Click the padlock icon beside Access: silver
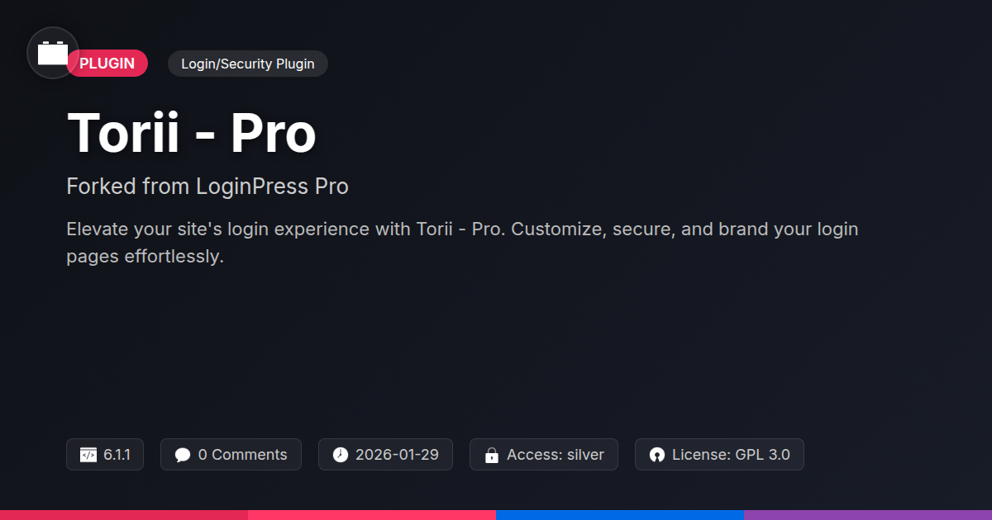 click(x=492, y=455)
